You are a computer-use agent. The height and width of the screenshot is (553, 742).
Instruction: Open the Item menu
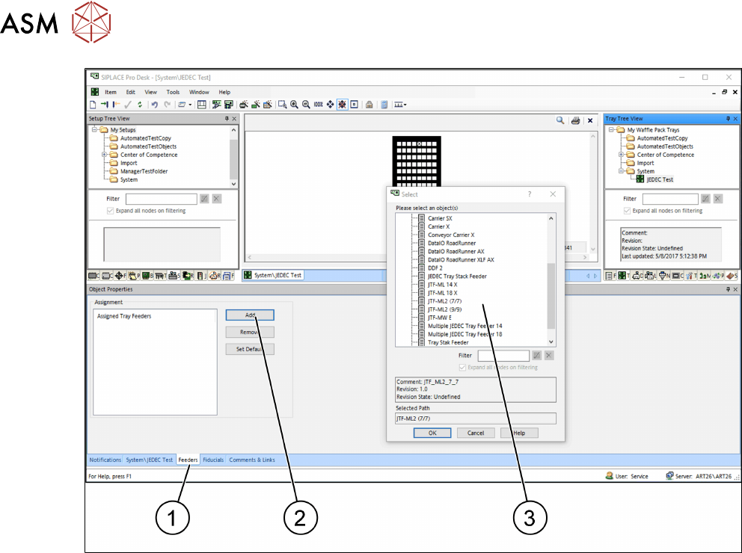tap(111, 92)
